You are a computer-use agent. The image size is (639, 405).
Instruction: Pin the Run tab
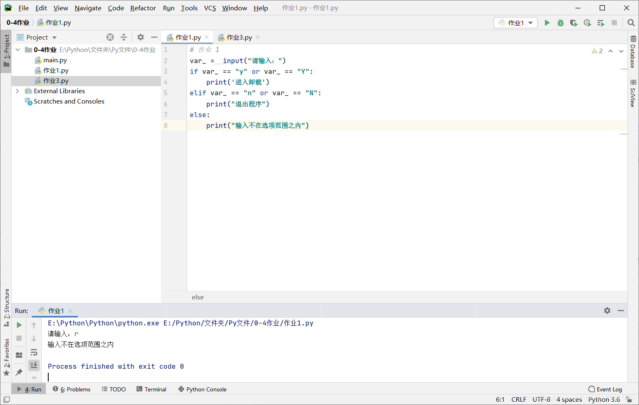tap(19, 372)
